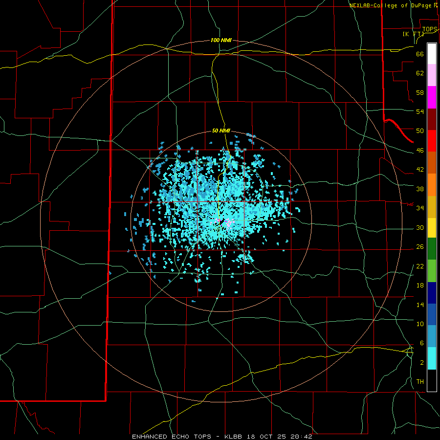Click the 100 NMI range ring label
The height and width of the screenshot is (440, 440).
tap(221, 40)
